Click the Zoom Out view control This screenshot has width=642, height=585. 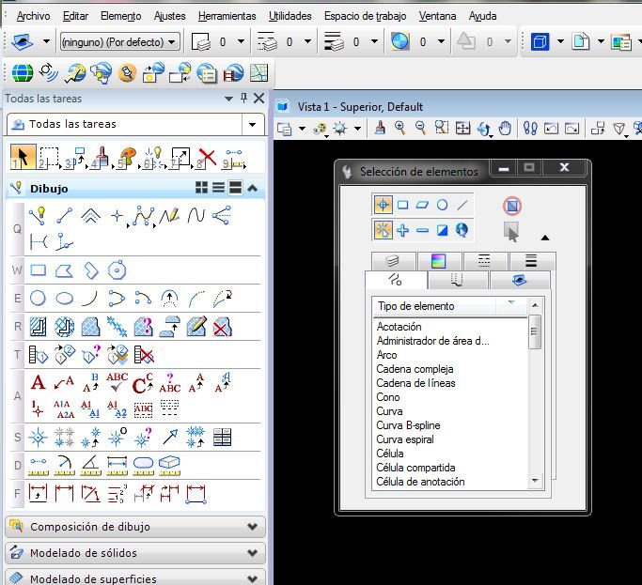pos(420,128)
